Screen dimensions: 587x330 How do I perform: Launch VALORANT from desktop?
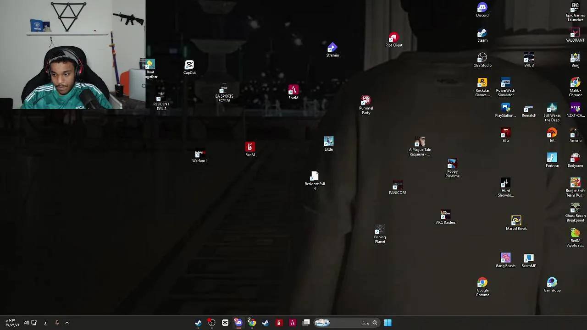tap(575, 35)
